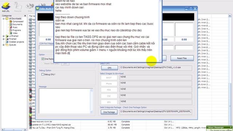Open the Video category icon
Image resolution: width=233 pixels, height=131 pixels.
(x=11, y=33)
